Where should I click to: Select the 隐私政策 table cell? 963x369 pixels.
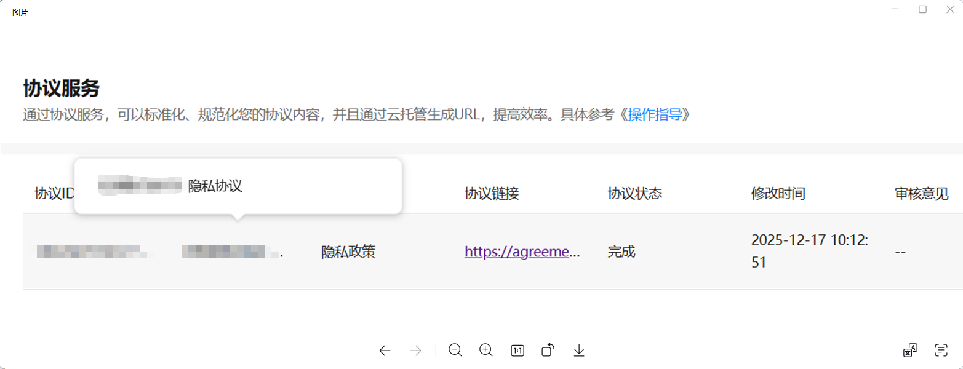349,252
